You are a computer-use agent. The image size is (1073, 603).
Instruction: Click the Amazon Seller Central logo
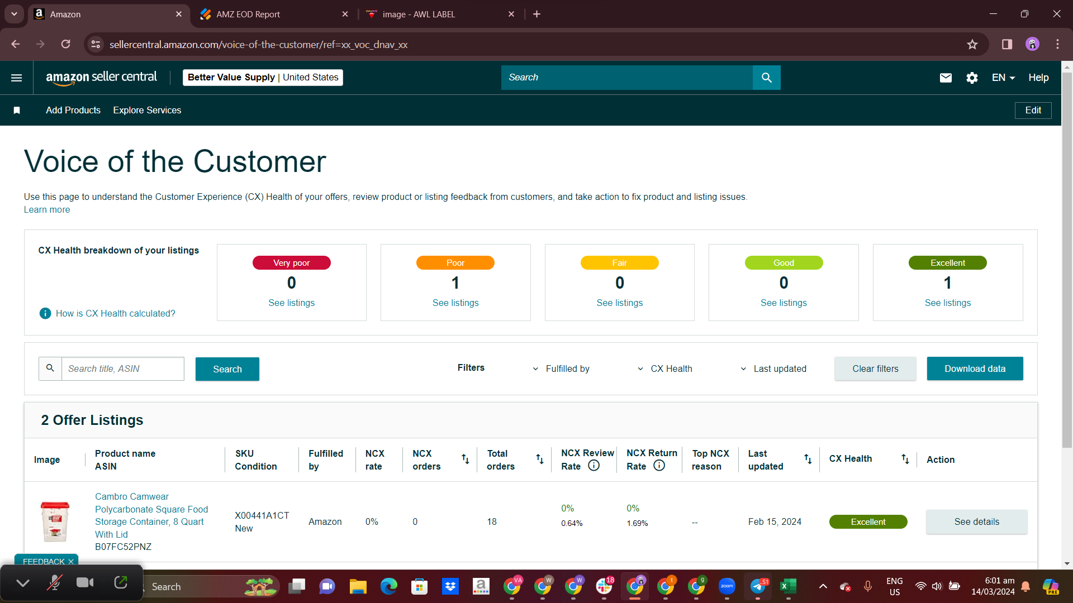pyautogui.click(x=101, y=78)
